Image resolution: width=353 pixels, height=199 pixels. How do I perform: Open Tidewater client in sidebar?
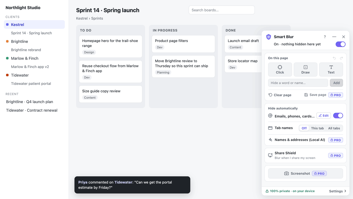(x=34, y=75)
